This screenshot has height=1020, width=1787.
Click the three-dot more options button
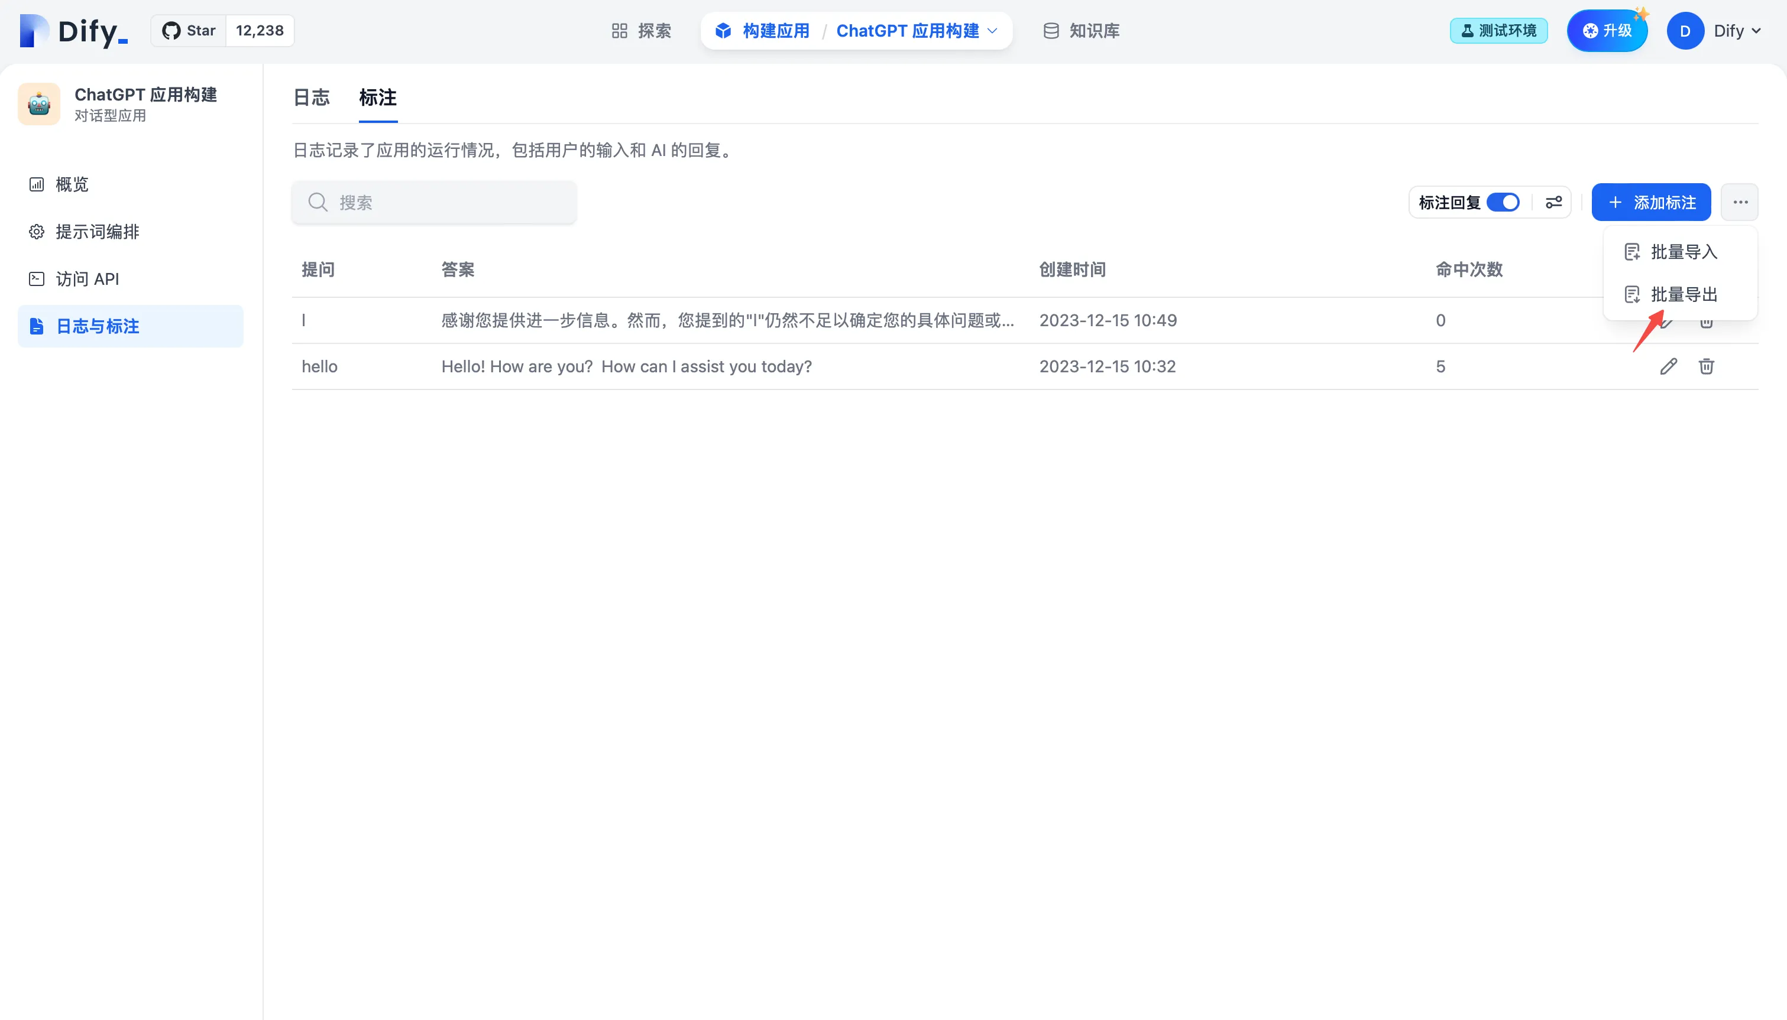click(1740, 203)
